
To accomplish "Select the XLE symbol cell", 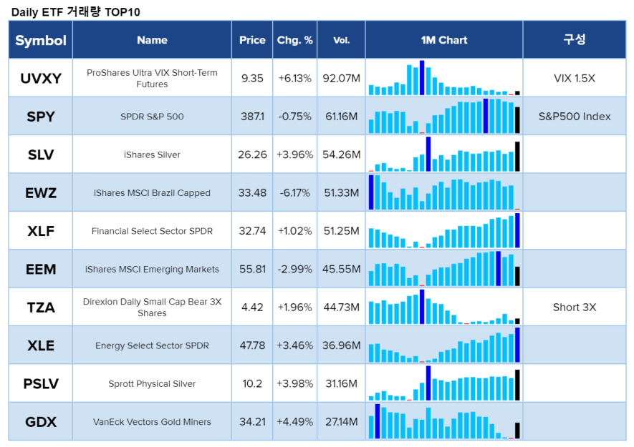I will click(40, 345).
